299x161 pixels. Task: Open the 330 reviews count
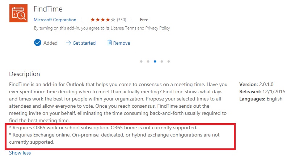pyautogui.click(x=121, y=20)
